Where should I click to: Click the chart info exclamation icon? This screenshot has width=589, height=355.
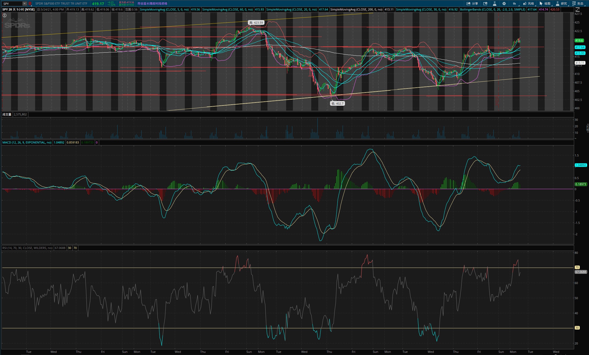(4, 15)
